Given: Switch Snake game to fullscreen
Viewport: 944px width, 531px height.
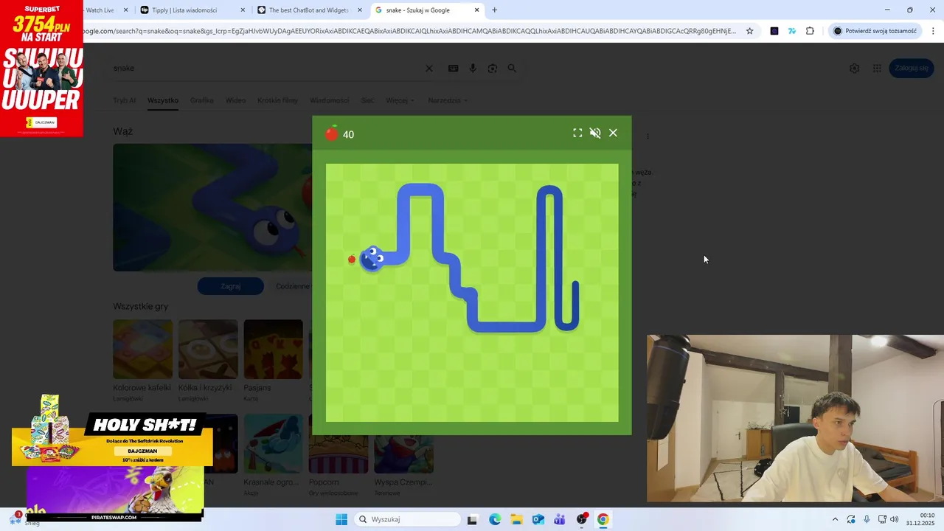Looking at the screenshot, I should (x=577, y=133).
